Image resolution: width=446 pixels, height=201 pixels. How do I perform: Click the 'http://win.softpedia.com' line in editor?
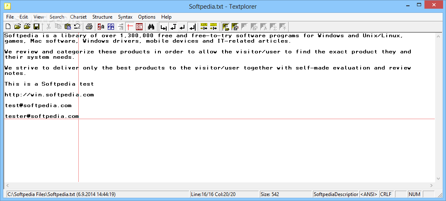[49, 95]
